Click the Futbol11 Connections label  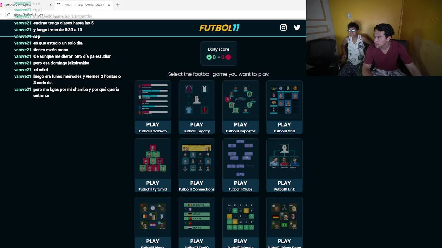coord(196,189)
